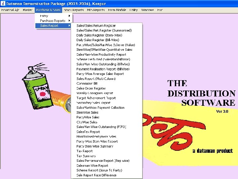The width and height of the screenshot is (238, 179).
Task: Open Party Wise Average Sales Report
Action: coord(106,74)
